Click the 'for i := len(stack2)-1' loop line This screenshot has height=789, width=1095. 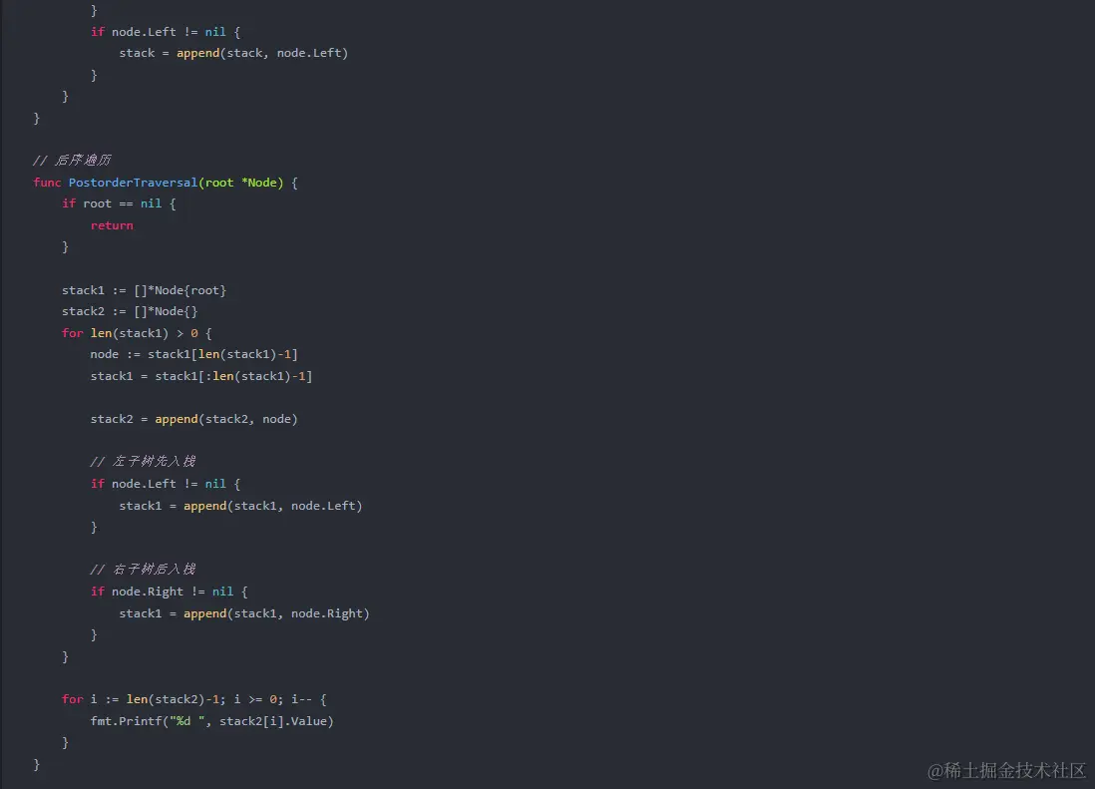(x=194, y=699)
